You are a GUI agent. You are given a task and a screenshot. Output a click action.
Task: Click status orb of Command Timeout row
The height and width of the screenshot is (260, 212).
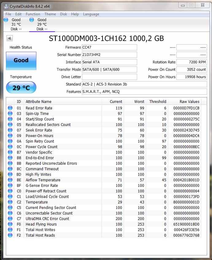(x=10, y=169)
